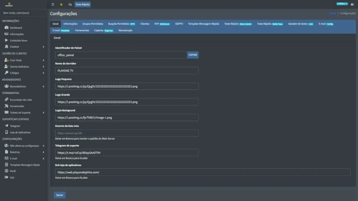Click the COPIAR button
The image size is (358, 201).
click(192, 55)
